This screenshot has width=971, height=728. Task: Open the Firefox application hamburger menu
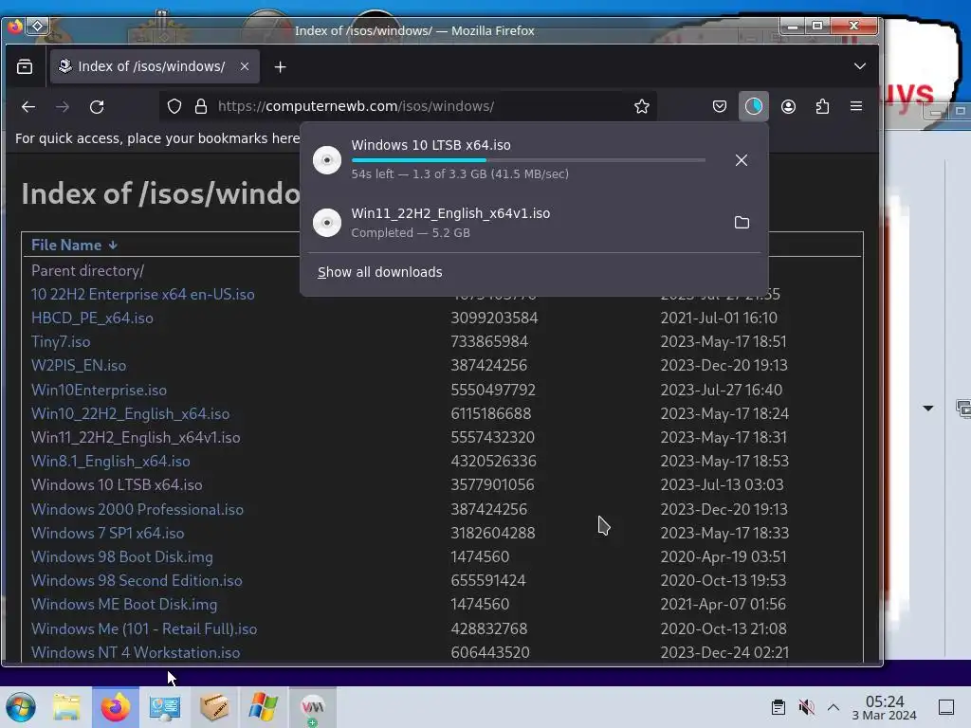(x=856, y=106)
